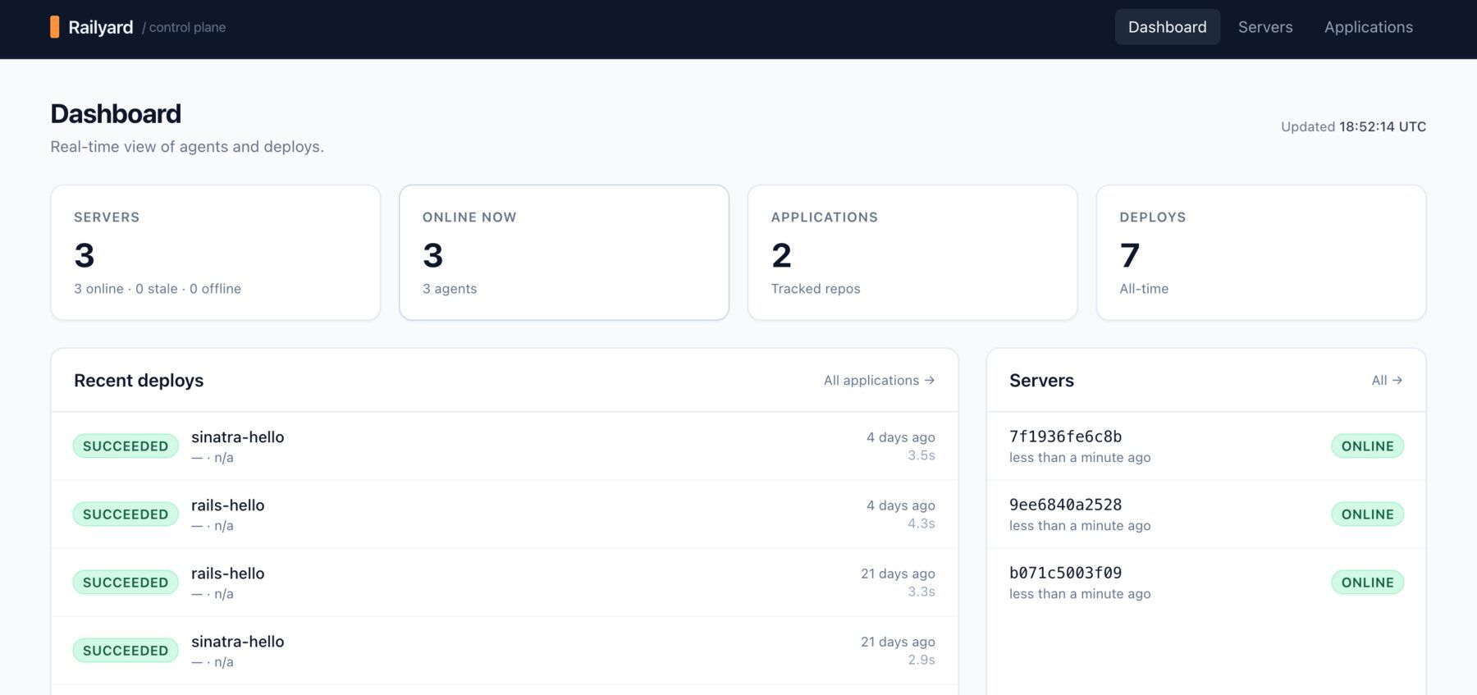The image size is (1477, 695).
Task: Click the Recent deploys heading
Action: [x=139, y=381]
